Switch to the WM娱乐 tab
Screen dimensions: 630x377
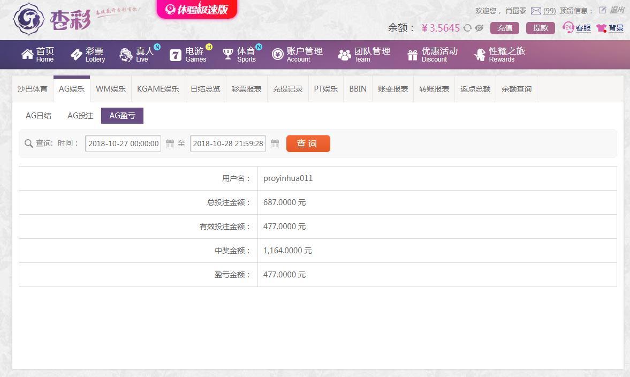tap(110, 89)
